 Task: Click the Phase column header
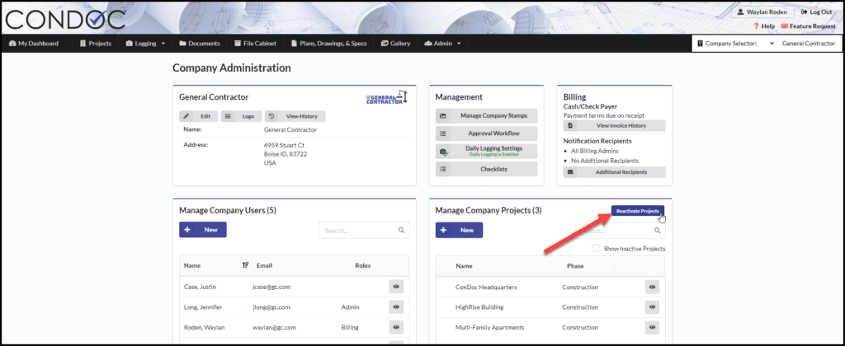[575, 266]
